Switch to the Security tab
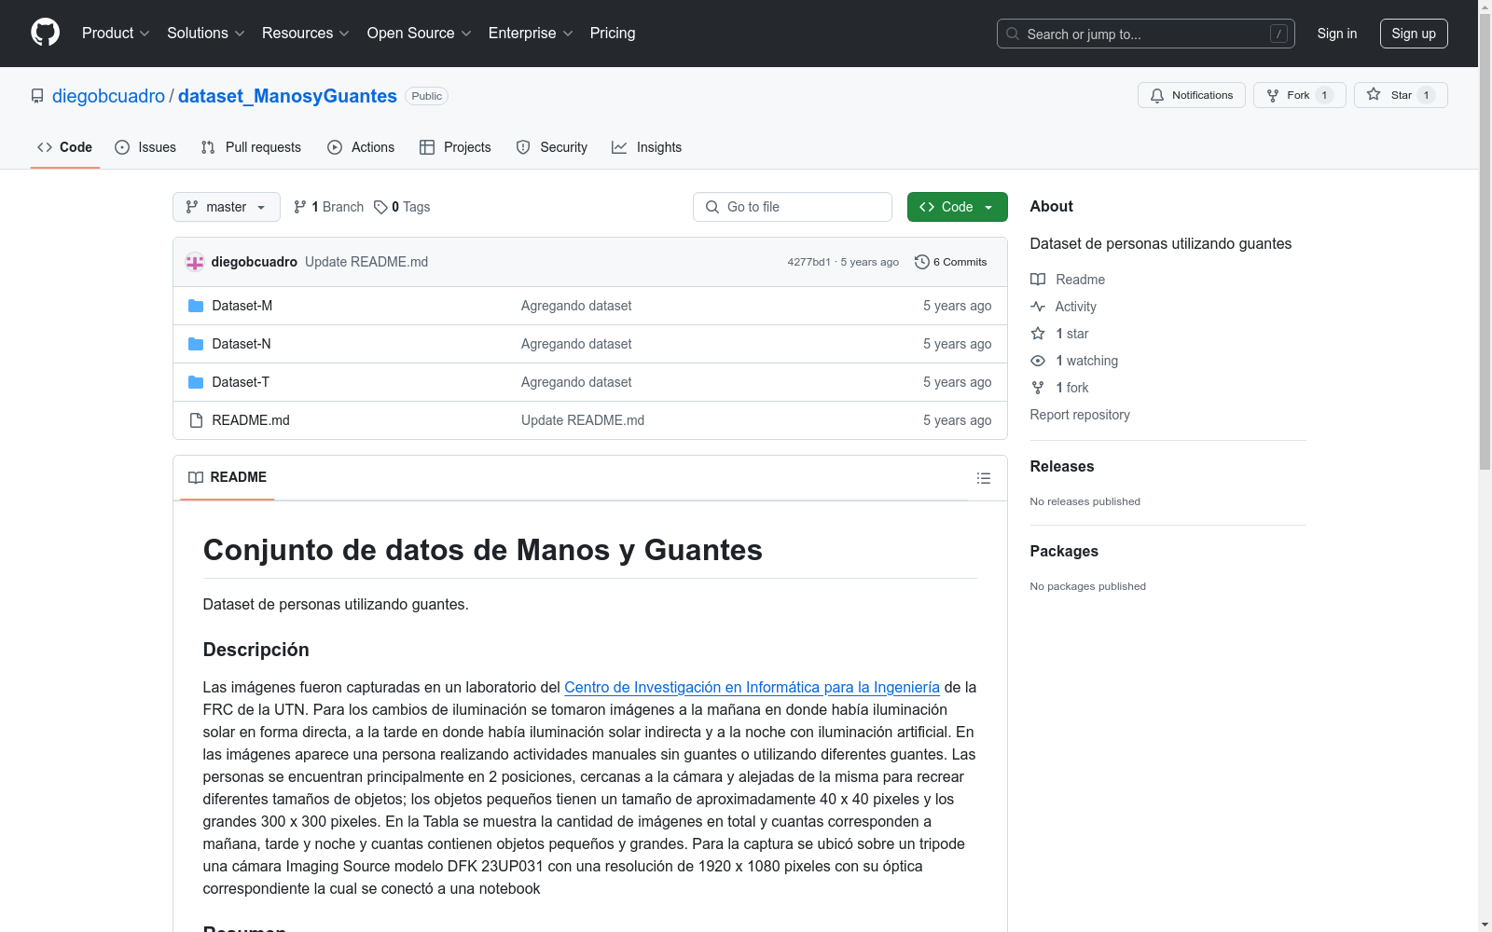The image size is (1492, 932). (552, 147)
